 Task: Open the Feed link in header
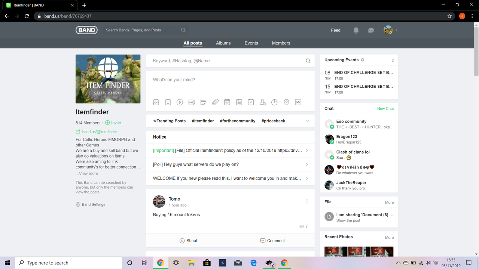tap(336, 30)
